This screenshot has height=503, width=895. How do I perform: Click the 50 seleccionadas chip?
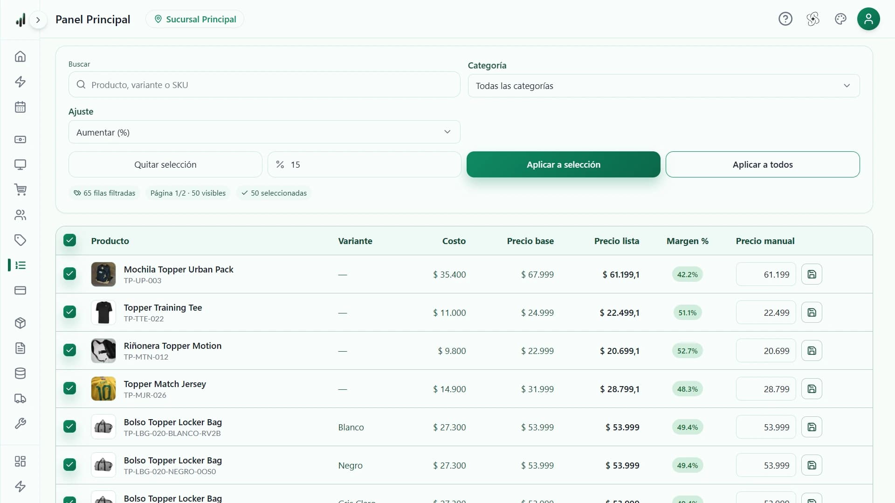pyautogui.click(x=274, y=193)
